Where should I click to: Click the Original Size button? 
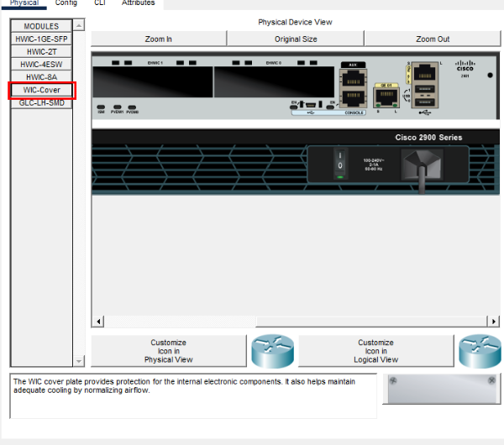click(296, 39)
